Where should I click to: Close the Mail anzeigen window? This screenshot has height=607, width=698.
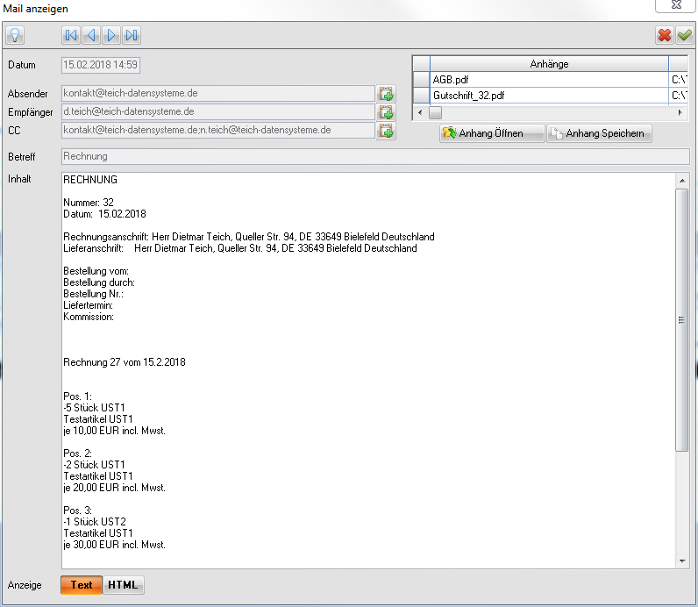(676, 5)
